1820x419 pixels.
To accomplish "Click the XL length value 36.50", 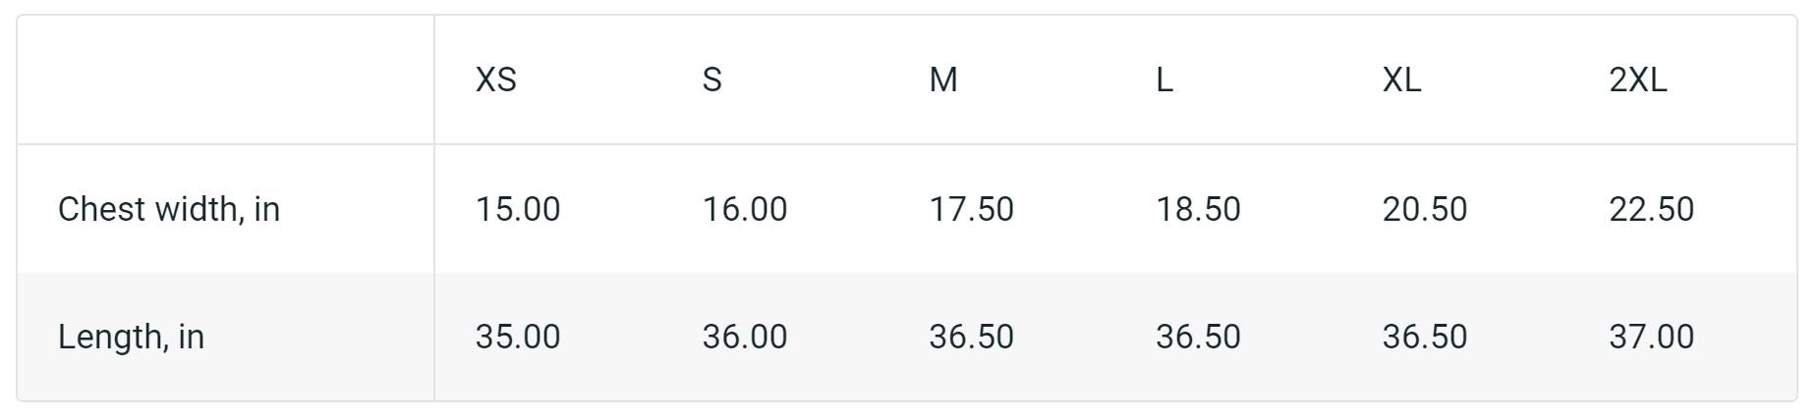I will (x=1424, y=337).
